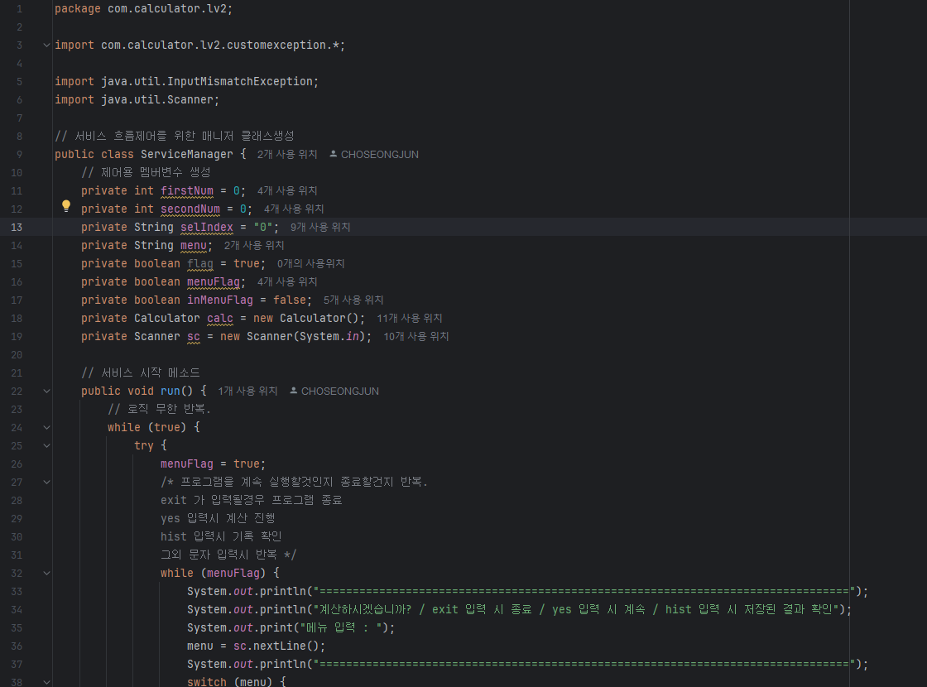Collapse the inner while(menuFlag) loop
The height and width of the screenshot is (687, 927).
[x=46, y=573]
